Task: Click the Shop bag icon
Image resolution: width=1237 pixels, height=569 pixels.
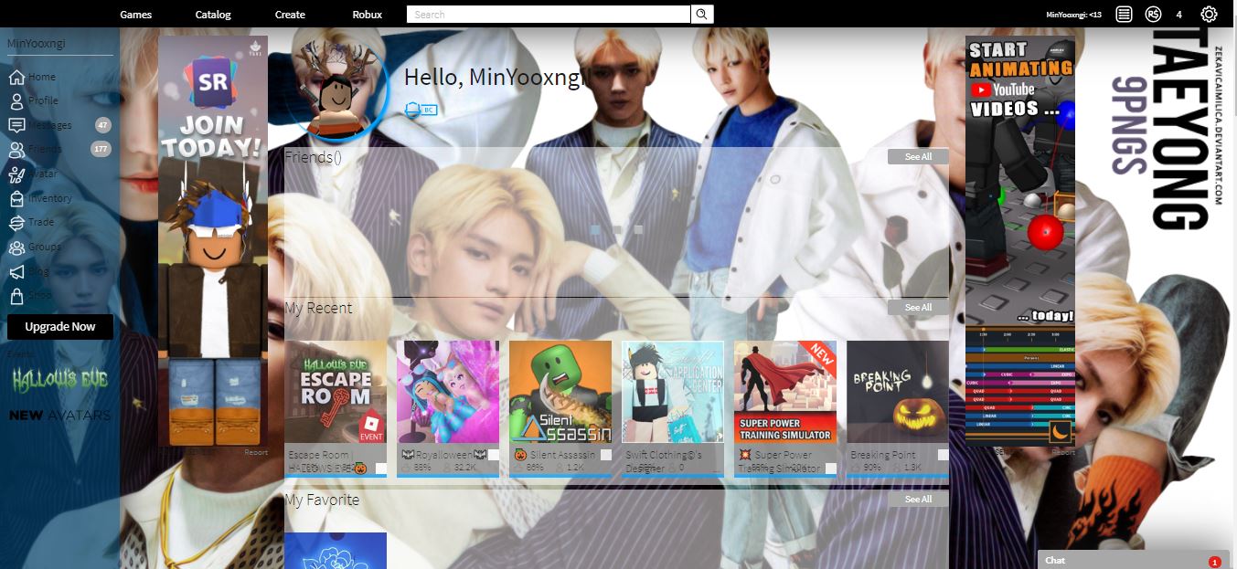Action: pos(16,295)
